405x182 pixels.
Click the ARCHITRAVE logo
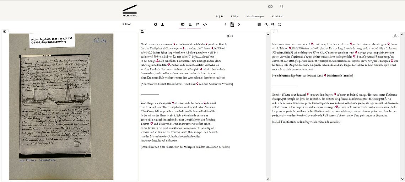[129, 11]
